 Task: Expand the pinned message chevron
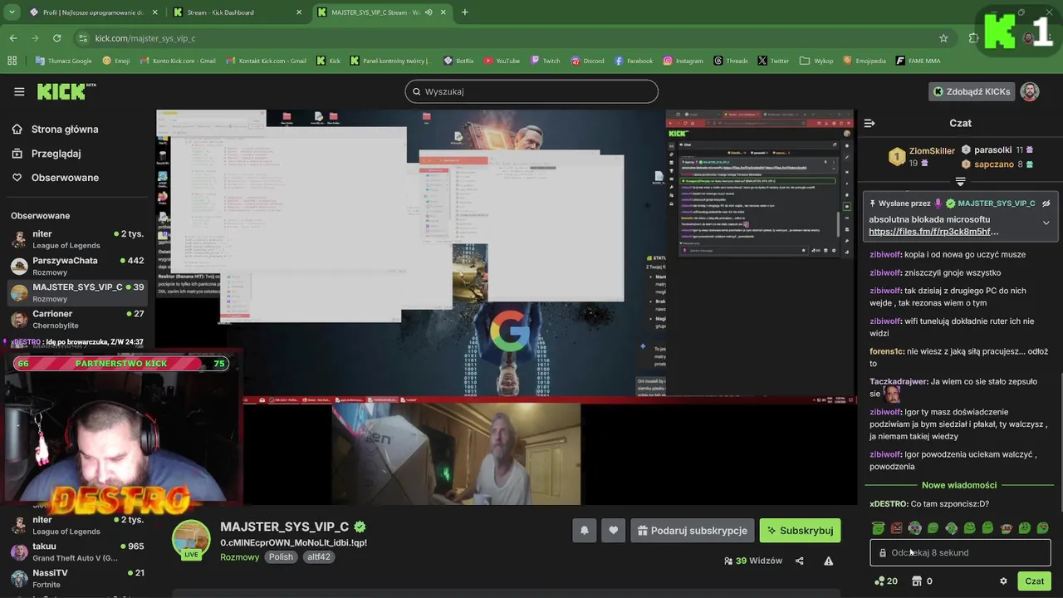[1046, 223]
